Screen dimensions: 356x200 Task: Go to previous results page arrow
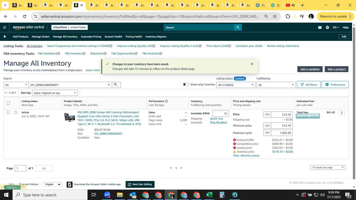[171, 168]
